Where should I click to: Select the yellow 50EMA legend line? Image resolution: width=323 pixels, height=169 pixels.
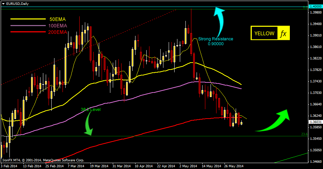[28, 19]
